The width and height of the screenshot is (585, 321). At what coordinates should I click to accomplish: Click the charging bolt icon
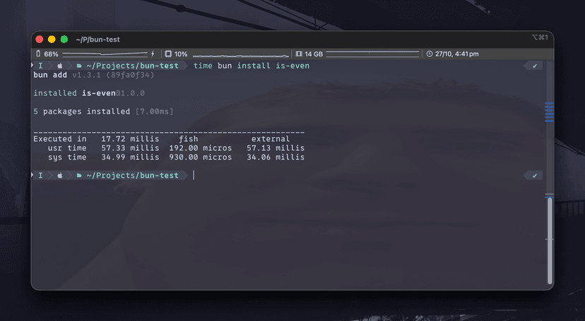click(x=153, y=54)
